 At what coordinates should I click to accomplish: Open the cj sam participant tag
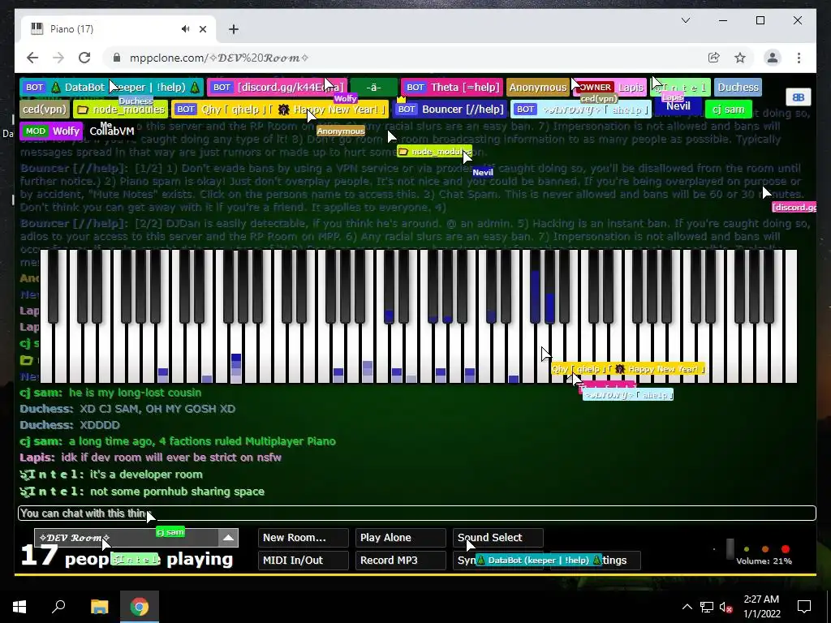pos(728,110)
